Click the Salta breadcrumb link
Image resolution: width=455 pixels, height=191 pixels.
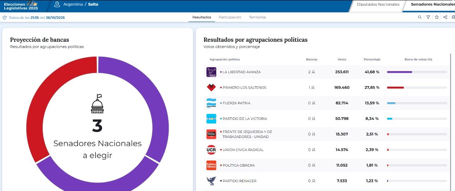pos(93,5)
